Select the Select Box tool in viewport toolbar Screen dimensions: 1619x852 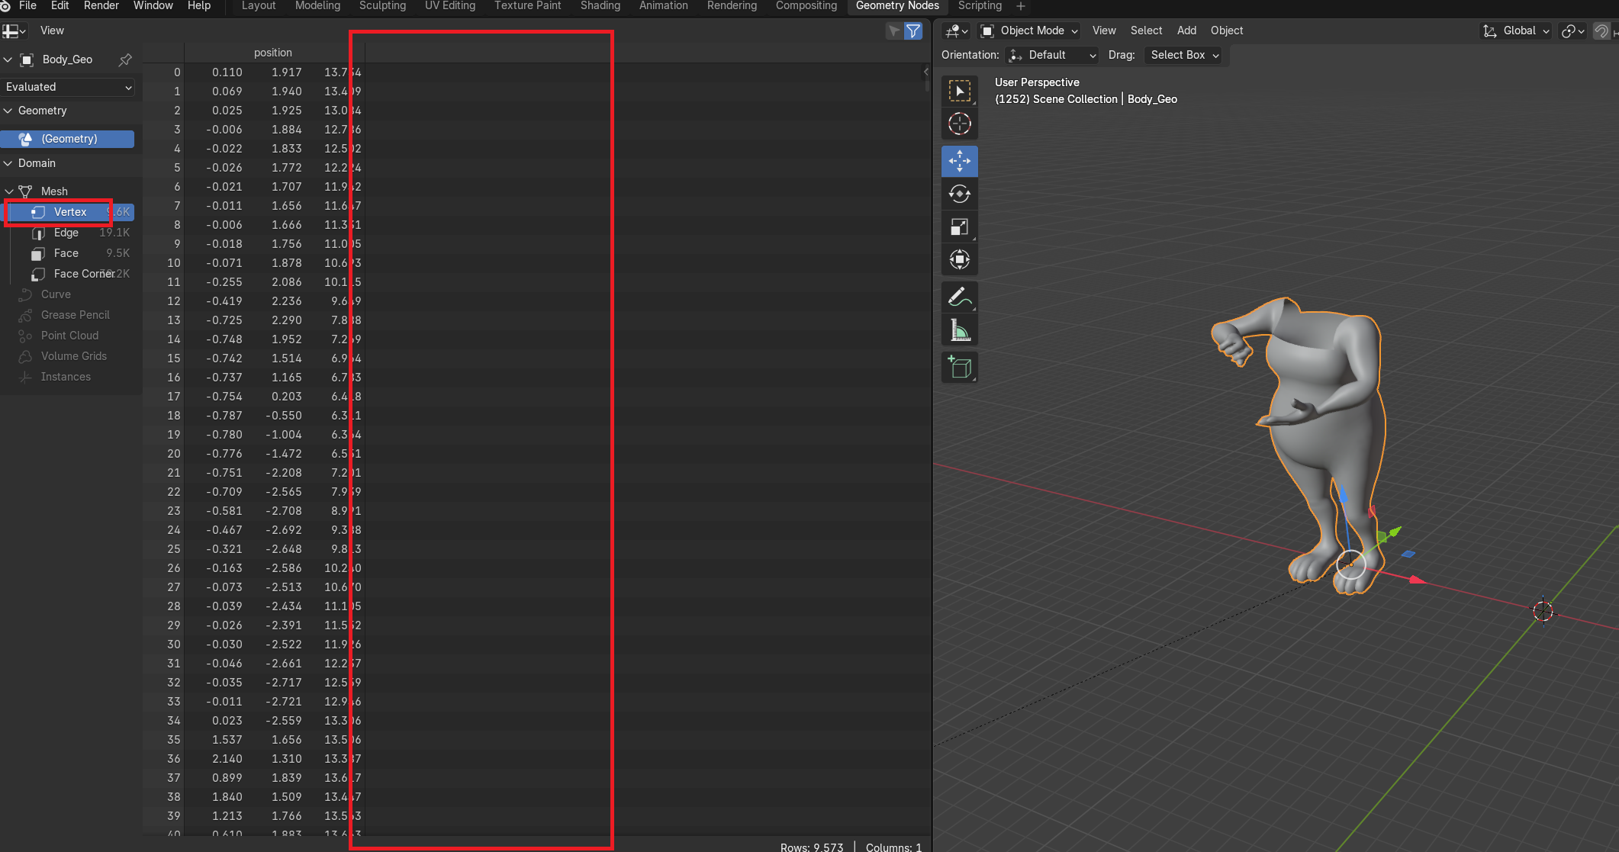[960, 91]
